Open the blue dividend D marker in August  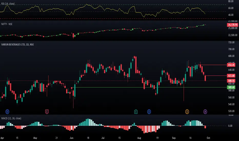tap(149, 112)
